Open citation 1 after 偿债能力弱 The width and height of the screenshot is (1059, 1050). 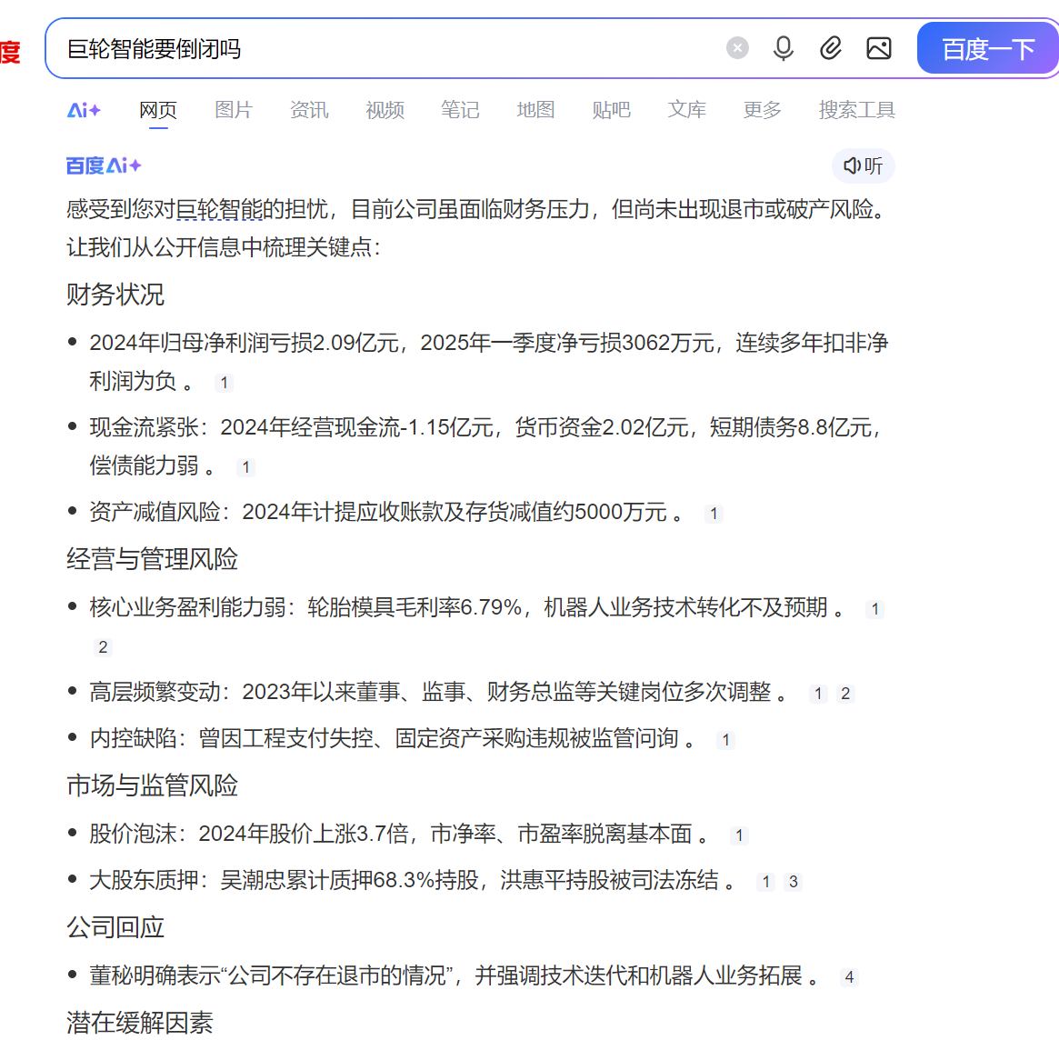[x=245, y=467]
